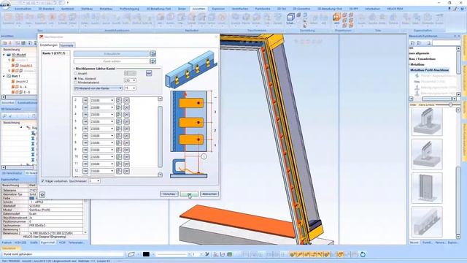Click the 3D-Modell icon in Ansichten tree
This screenshot has height=263, width=467.
pos(9,55)
